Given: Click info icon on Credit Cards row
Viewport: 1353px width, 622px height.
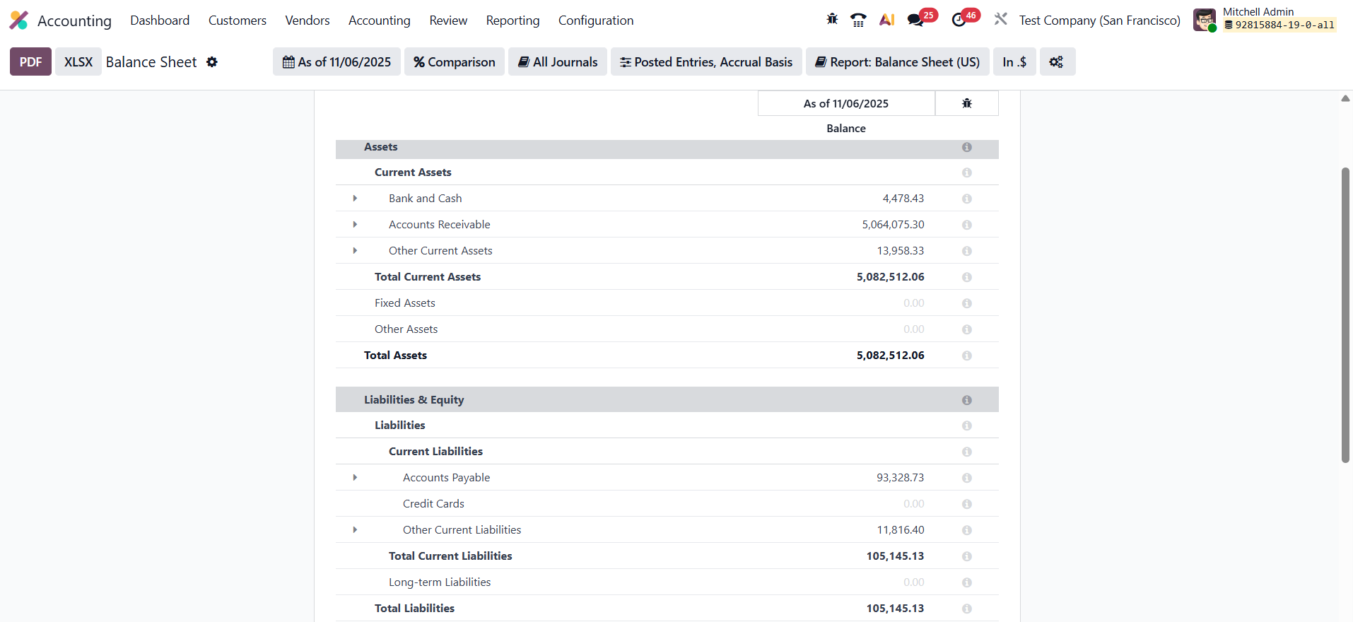Looking at the screenshot, I should 967,504.
